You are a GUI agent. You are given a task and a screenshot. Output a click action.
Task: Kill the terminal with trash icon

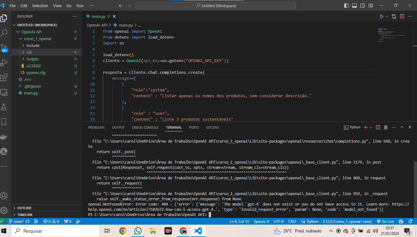[x=386, y=127]
